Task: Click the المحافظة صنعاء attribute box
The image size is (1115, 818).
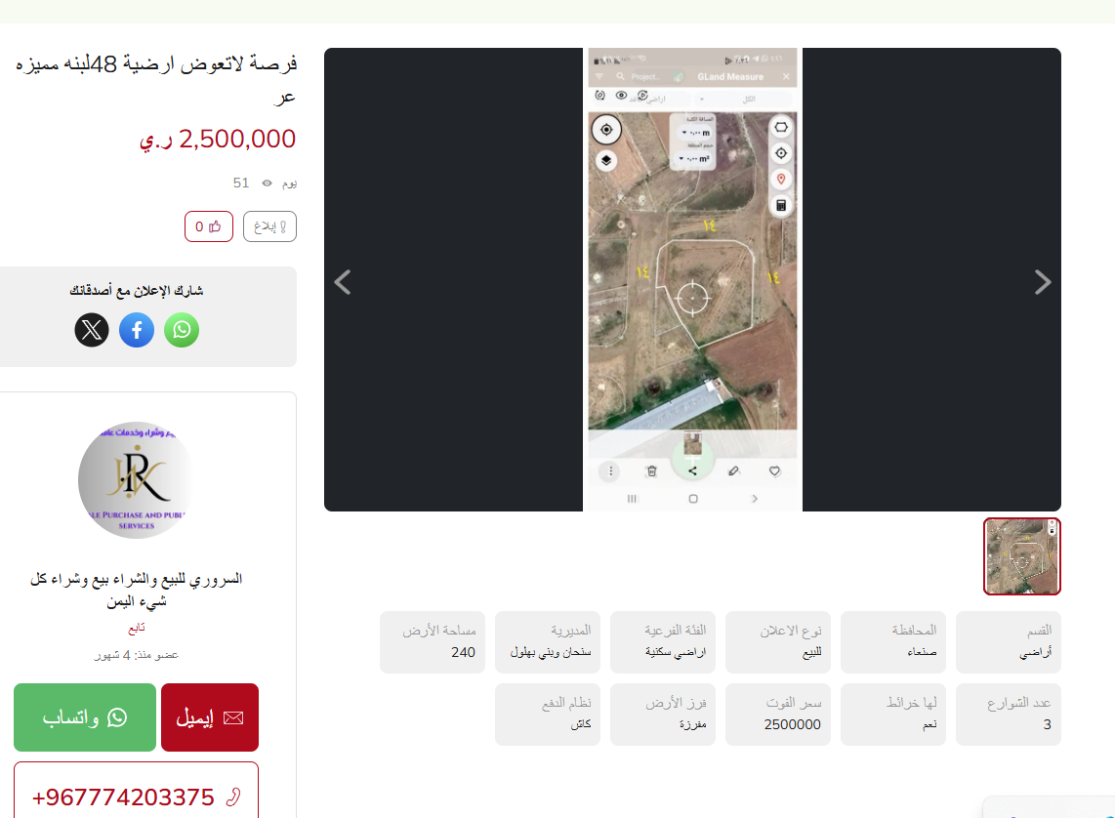Action: click(x=893, y=641)
